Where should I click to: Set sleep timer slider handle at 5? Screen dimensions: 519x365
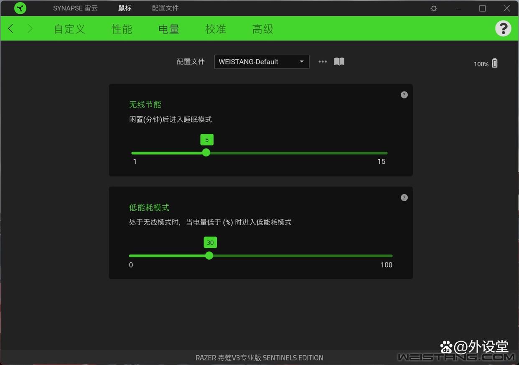click(x=206, y=153)
